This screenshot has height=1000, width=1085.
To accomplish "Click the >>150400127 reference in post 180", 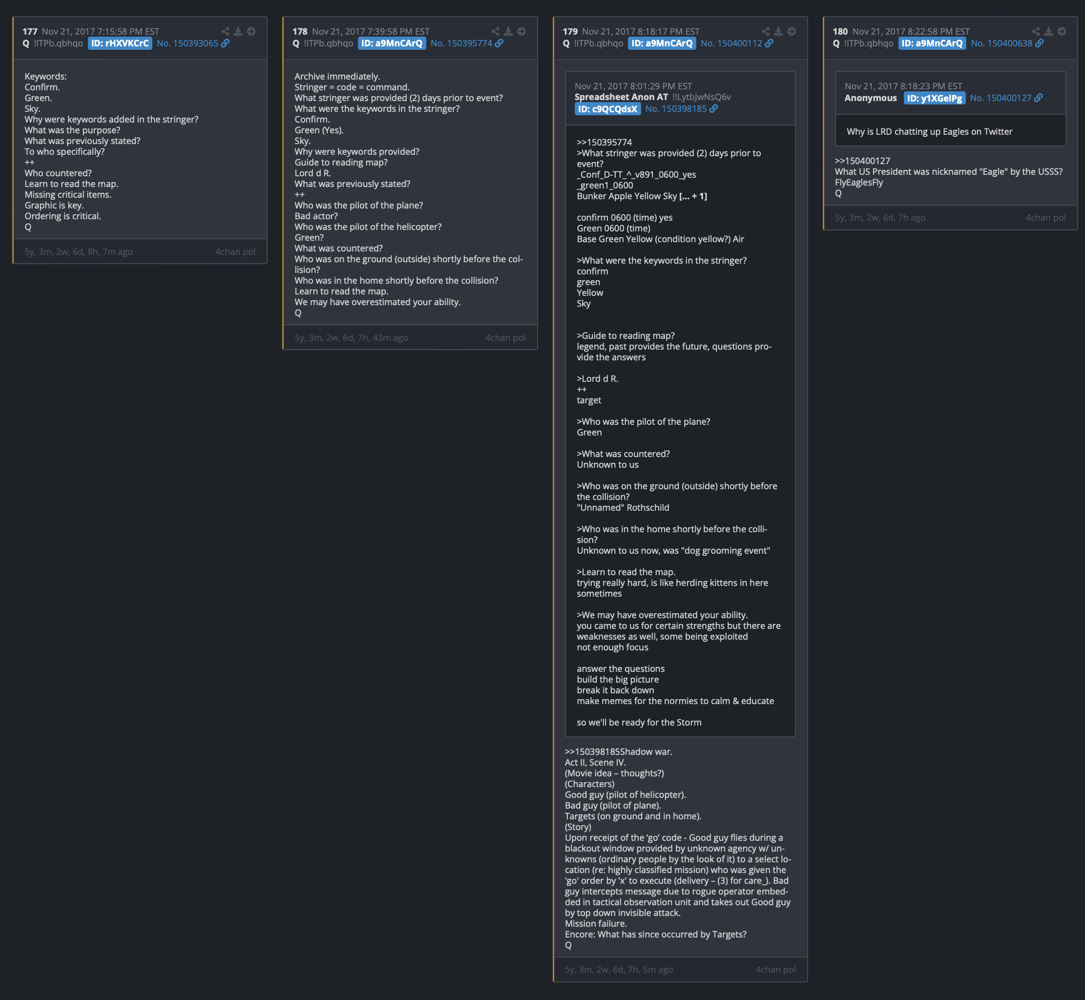I will pos(862,161).
